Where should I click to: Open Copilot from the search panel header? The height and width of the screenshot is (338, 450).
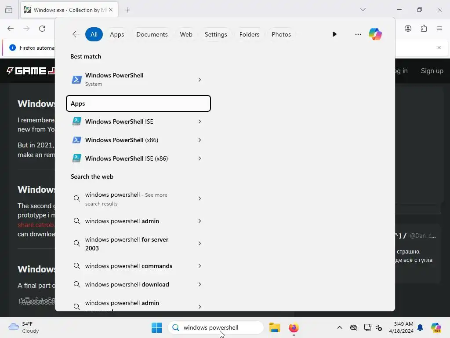coord(375,34)
